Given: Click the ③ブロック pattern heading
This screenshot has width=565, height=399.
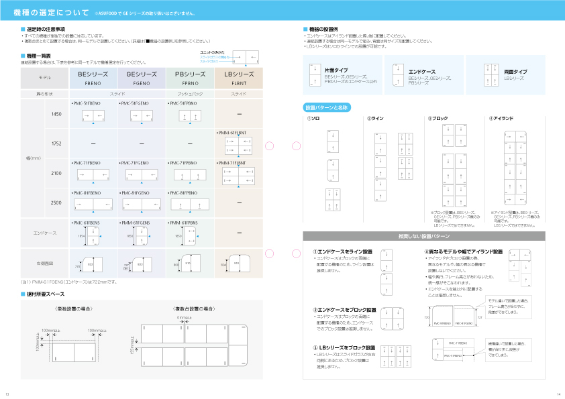Looking at the screenshot, I should click(x=438, y=119).
